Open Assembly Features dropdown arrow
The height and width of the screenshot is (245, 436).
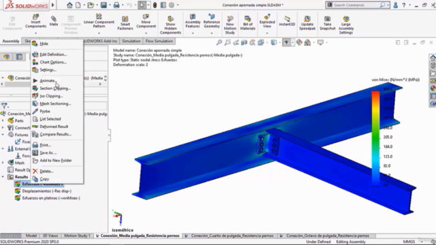tap(192, 33)
